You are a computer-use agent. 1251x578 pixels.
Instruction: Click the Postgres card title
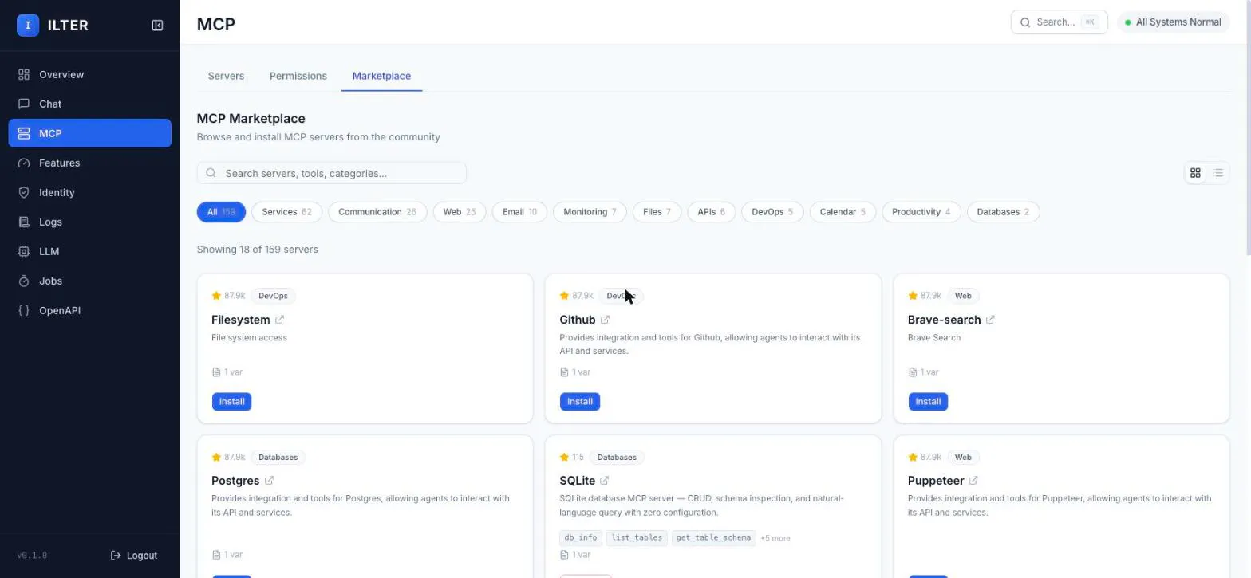(x=235, y=481)
